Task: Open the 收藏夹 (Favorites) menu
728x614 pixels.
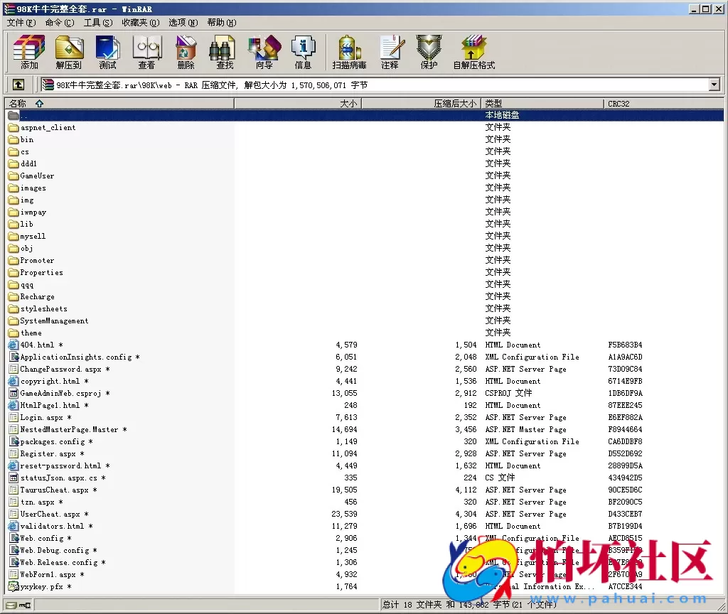Action: click(x=134, y=23)
